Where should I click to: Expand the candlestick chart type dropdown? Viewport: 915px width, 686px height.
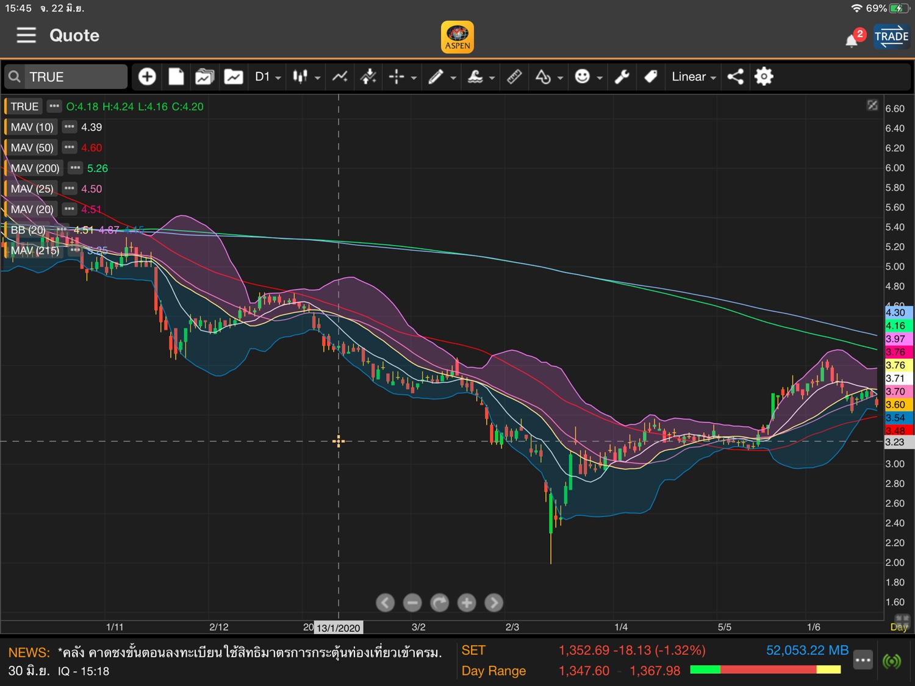tap(306, 77)
